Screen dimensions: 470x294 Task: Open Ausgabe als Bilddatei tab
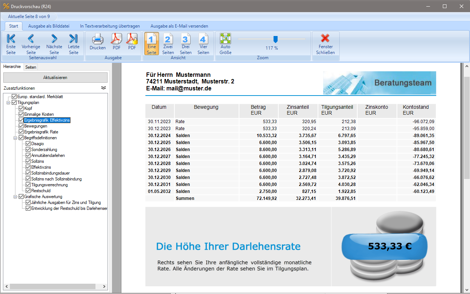tap(49, 26)
